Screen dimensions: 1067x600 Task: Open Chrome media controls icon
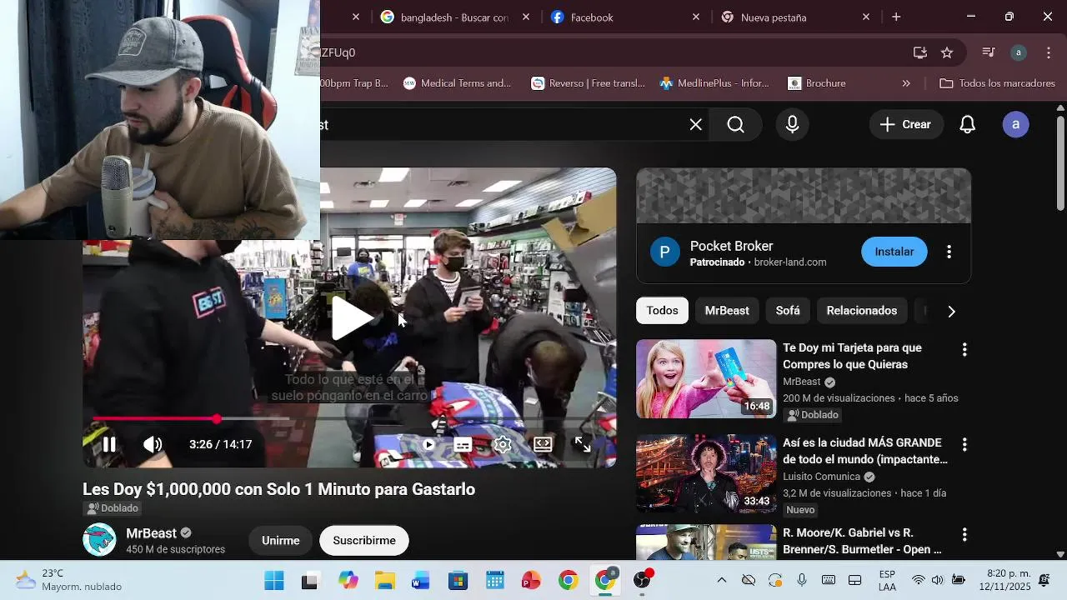click(x=989, y=52)
